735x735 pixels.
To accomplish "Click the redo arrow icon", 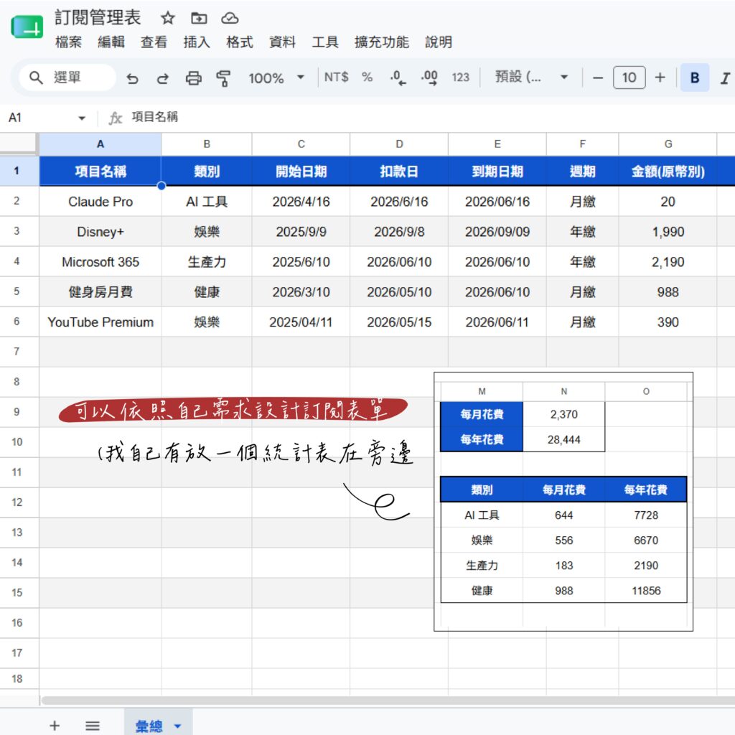I will 163,78.
